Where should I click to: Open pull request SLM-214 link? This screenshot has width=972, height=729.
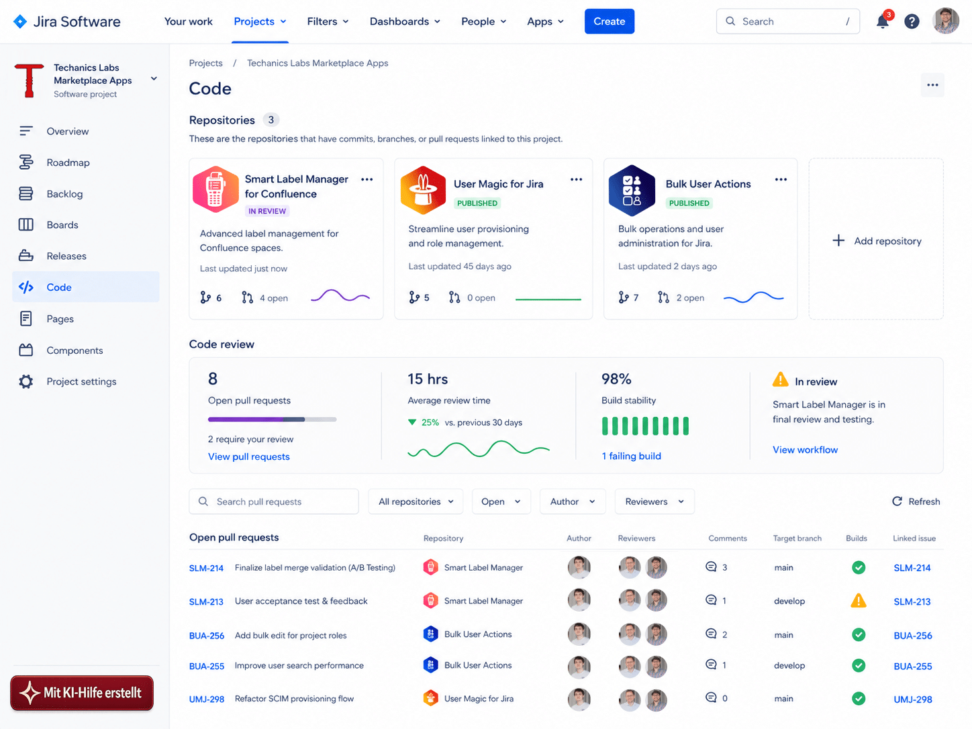(x=206, y=568)
